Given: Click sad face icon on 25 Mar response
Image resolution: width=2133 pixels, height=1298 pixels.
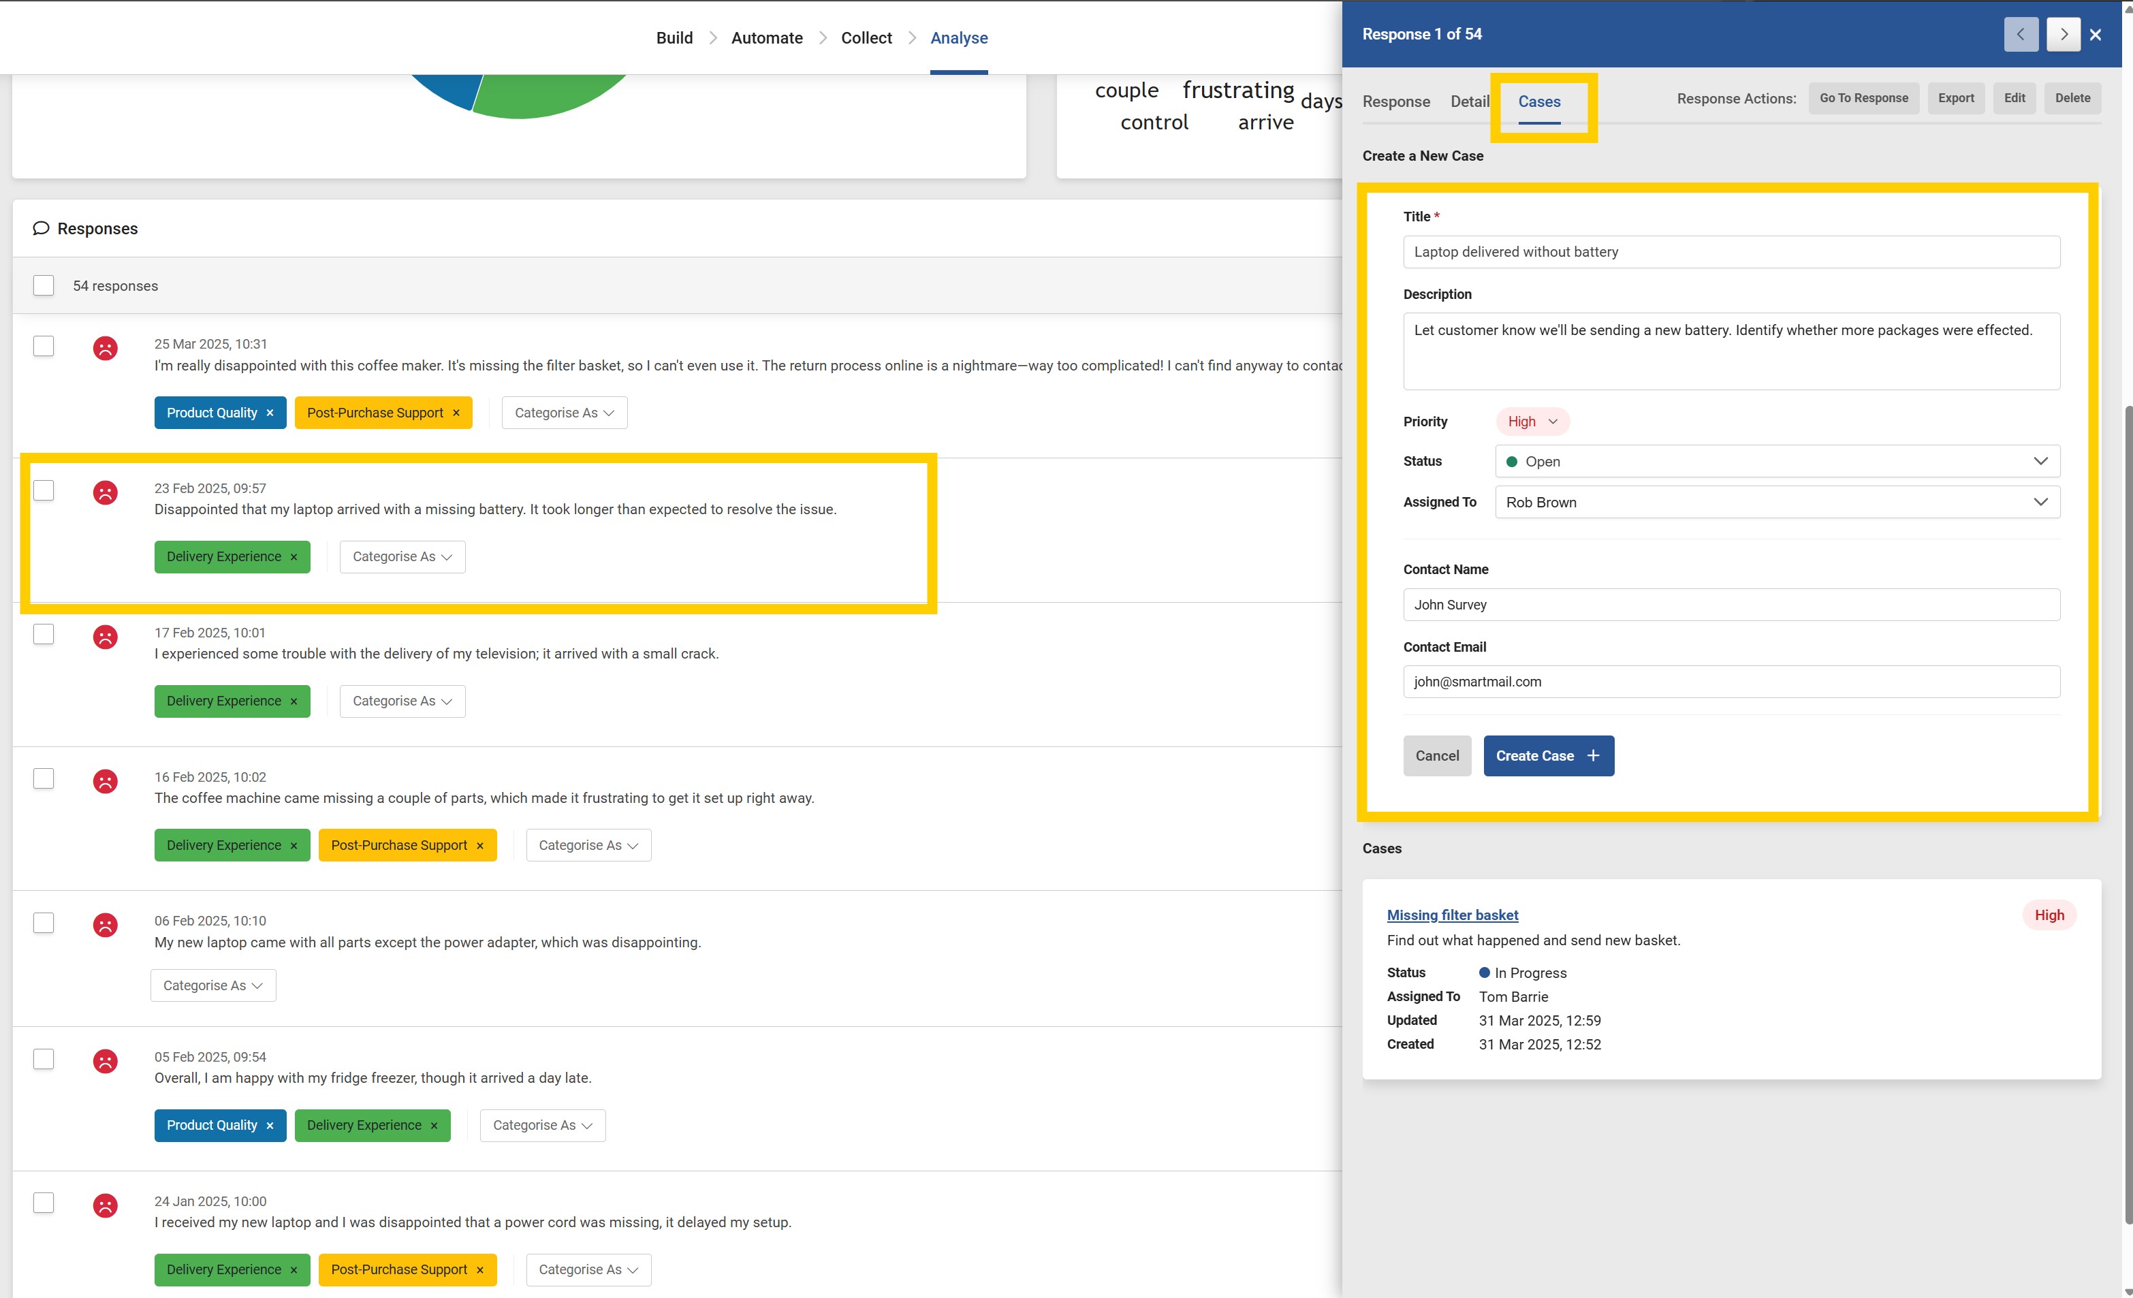Looking at the screenshot, I should [106, 348].
